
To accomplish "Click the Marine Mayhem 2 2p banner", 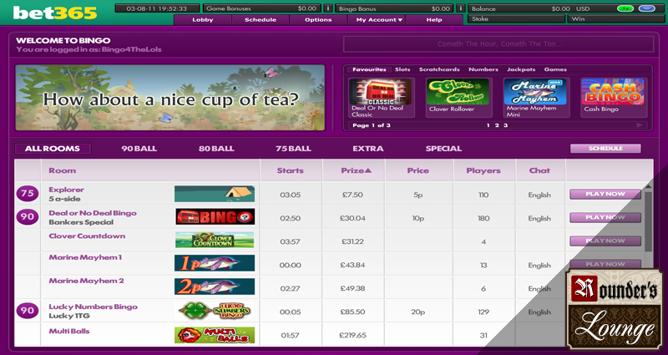I will click(215, 287).
